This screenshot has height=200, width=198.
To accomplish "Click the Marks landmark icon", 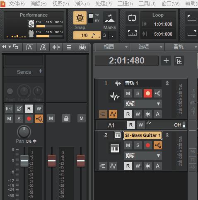I will (110, 18).
